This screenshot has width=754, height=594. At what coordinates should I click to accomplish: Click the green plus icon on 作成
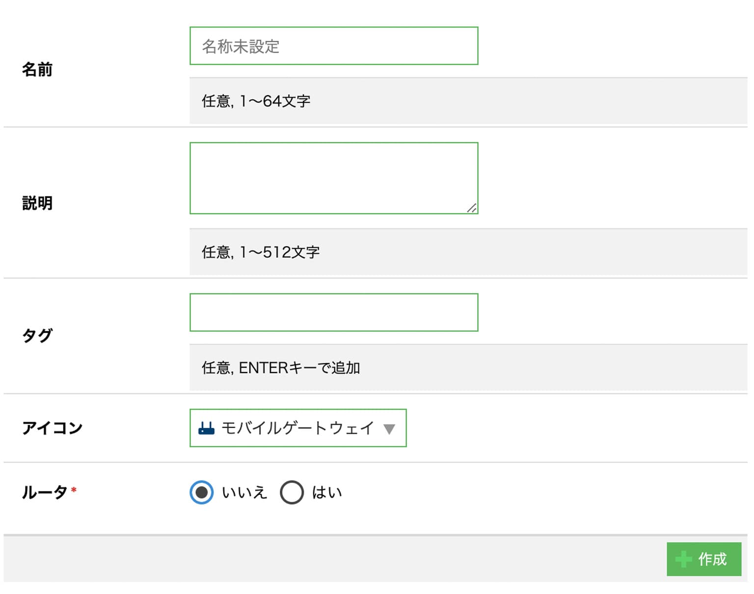pyautogui.click(x=683, y=559)
